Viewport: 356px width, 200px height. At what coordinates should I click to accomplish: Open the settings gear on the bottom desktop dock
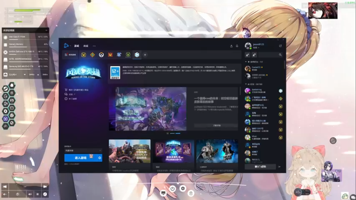183,188
